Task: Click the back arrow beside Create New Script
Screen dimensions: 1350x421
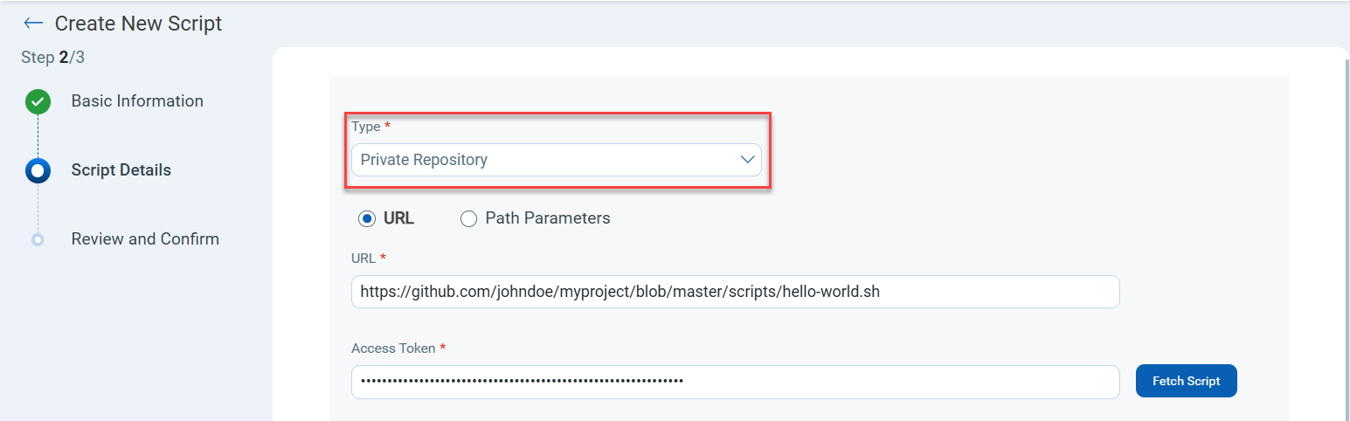Action: 33,24
